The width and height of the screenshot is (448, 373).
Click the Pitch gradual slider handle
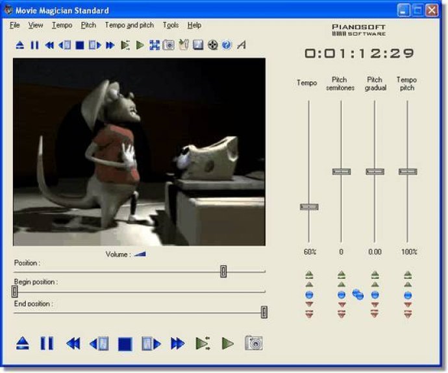[x=375, y=171]
